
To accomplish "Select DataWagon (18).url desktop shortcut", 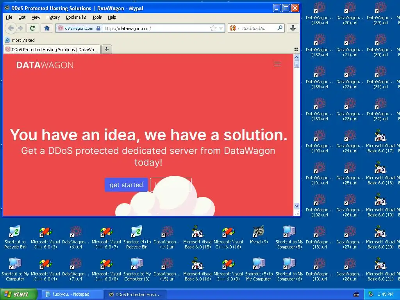I will coord(320,237).
